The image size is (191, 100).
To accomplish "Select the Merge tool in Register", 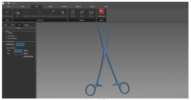I will 82,13.
